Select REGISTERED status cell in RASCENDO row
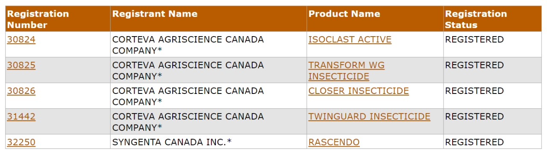The image size is (547, 153). pyautogui.click(x=492, y=142)
